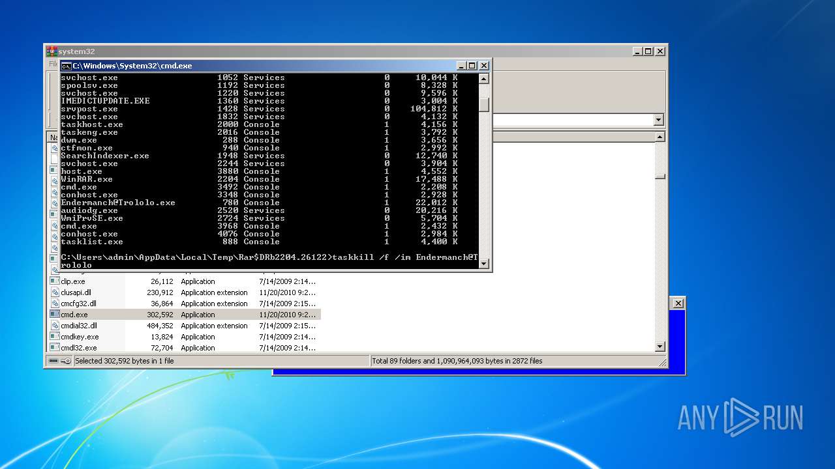Viewport: 835px width, 469px height.
Task: Click size 302,592 of cmd.exe
Action: (160, 315)
